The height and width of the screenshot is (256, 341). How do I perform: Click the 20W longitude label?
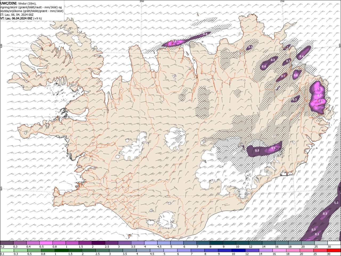click(x=142, y=1)
